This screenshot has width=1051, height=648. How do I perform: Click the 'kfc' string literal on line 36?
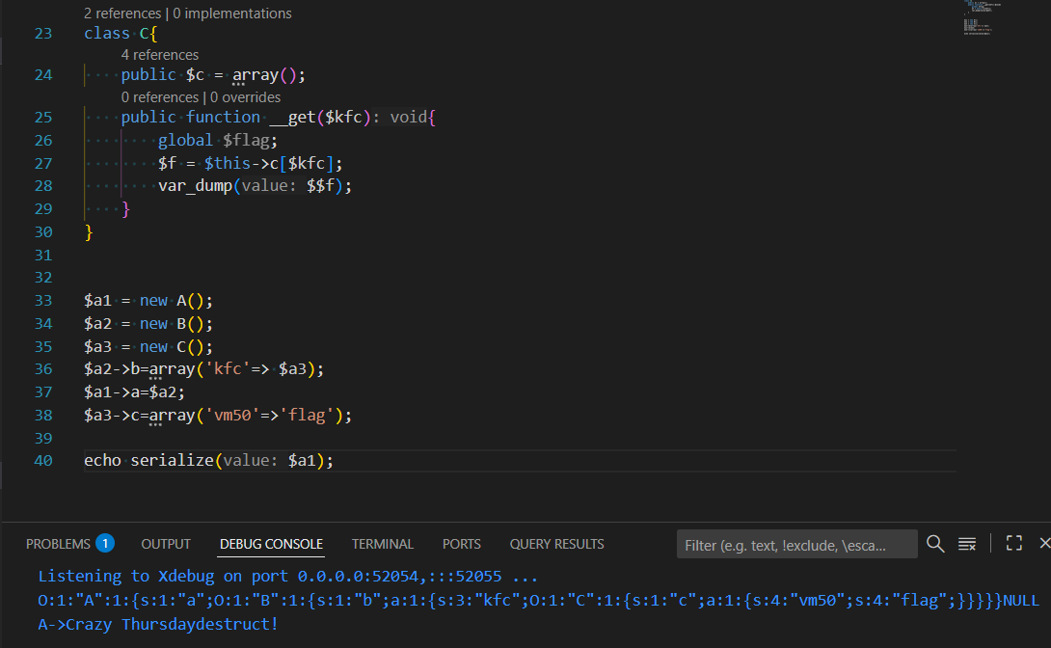point(228,369)
